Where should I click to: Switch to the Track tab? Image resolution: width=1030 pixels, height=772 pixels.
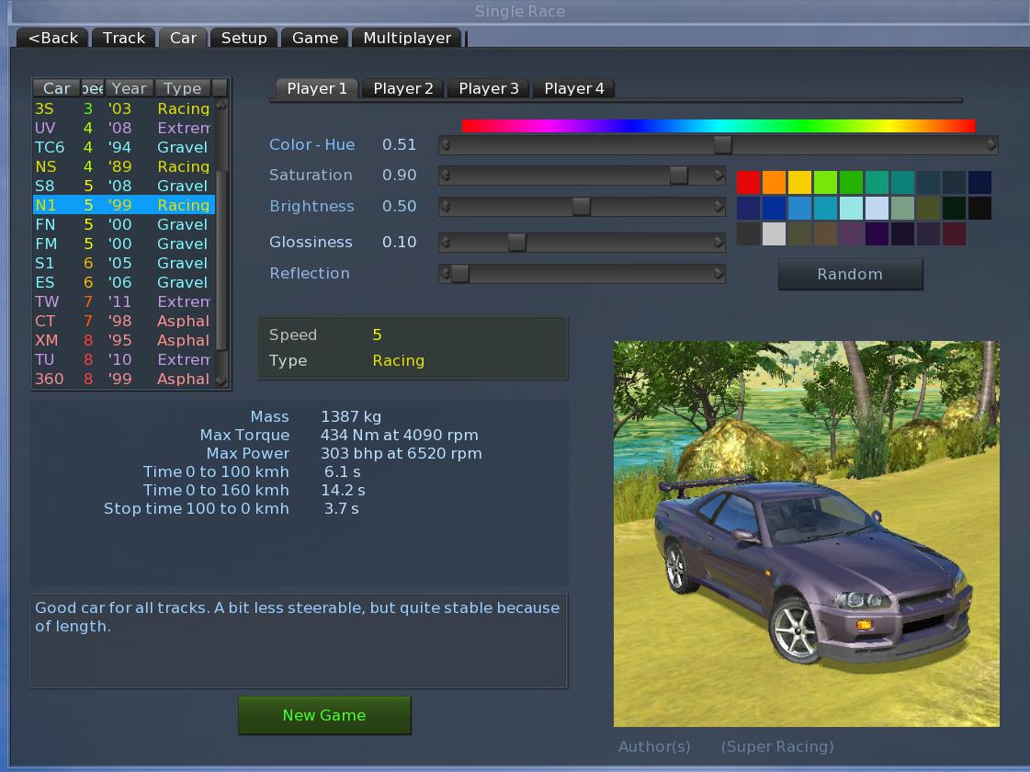click(124, 38)
